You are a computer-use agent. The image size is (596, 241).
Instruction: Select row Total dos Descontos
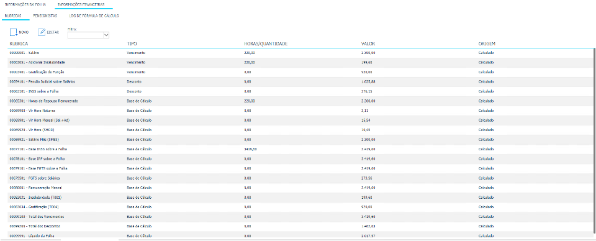[x=300, y=226]
